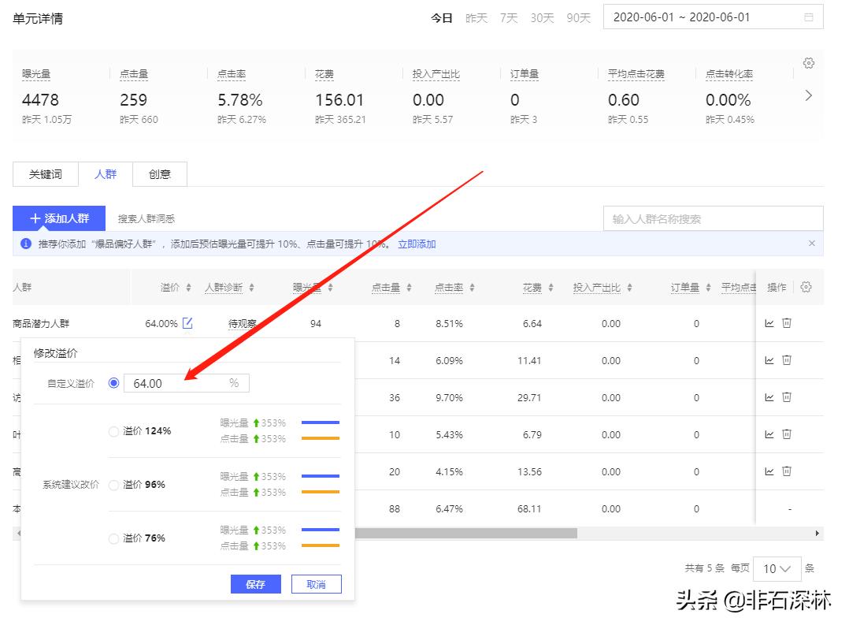
Task: Dismiss the recommendation banner with the X icon
Action: (x=812, y=244)
